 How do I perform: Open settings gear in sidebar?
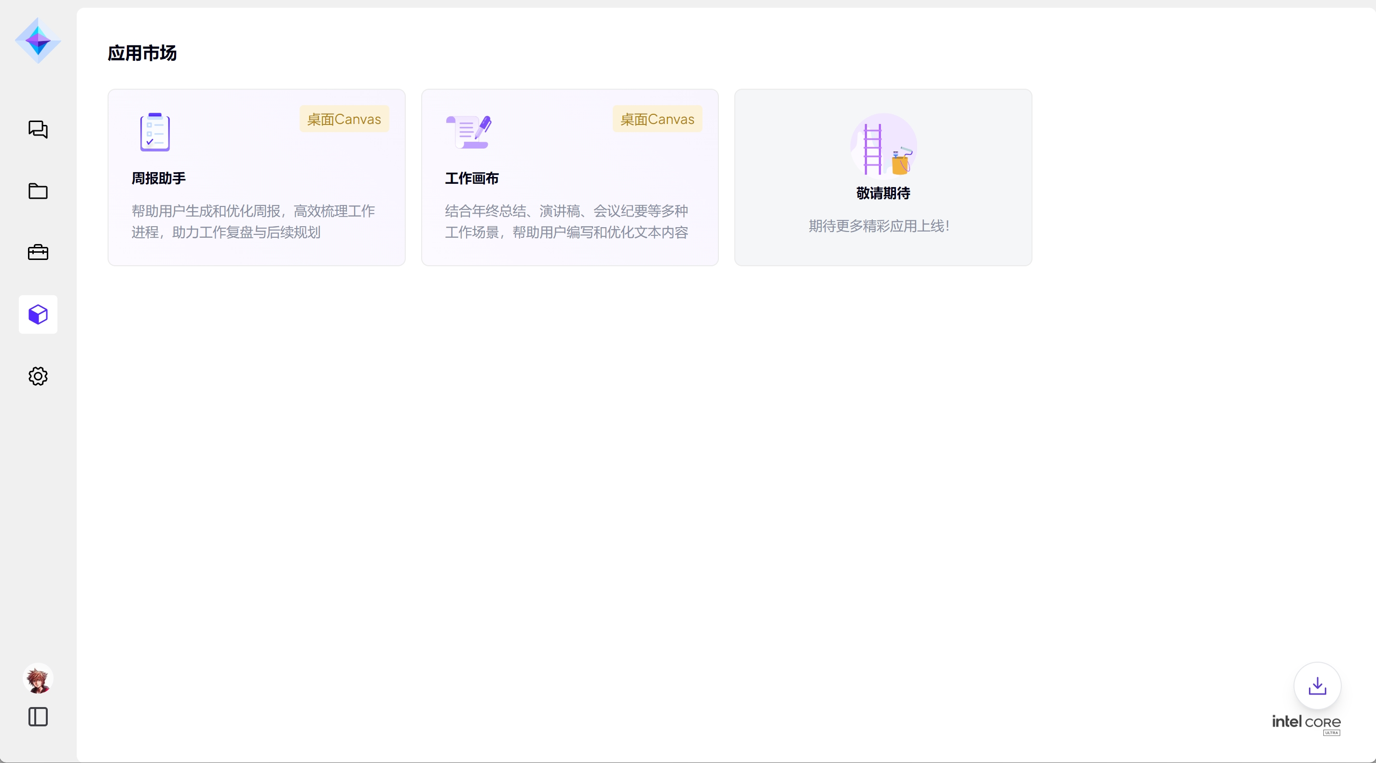(38, 376)
